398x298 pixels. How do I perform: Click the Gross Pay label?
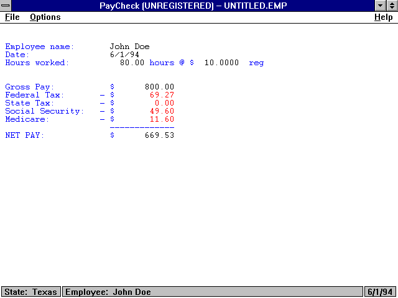30,87
